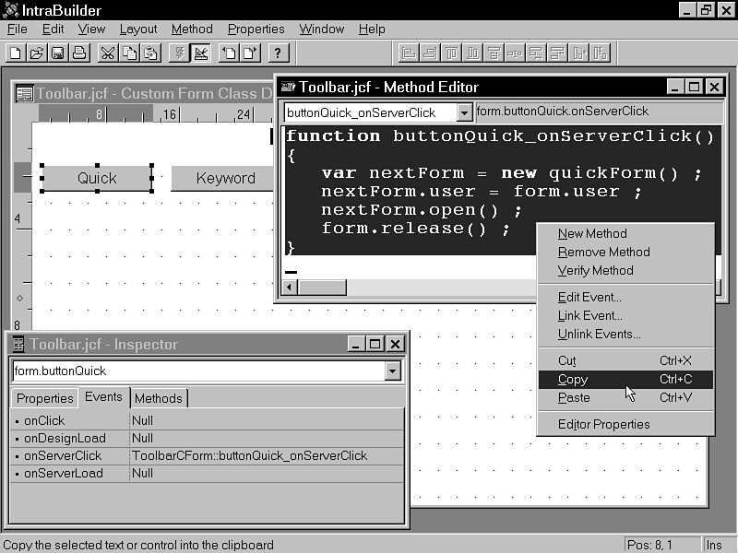Click the center horizontally alignment icon
This screenshot has width=738, height=553.
coord(494,53)
